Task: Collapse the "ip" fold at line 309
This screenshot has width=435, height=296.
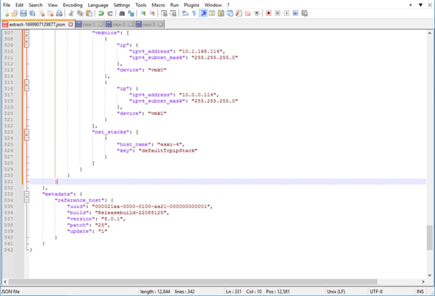Action: point(27,45)
